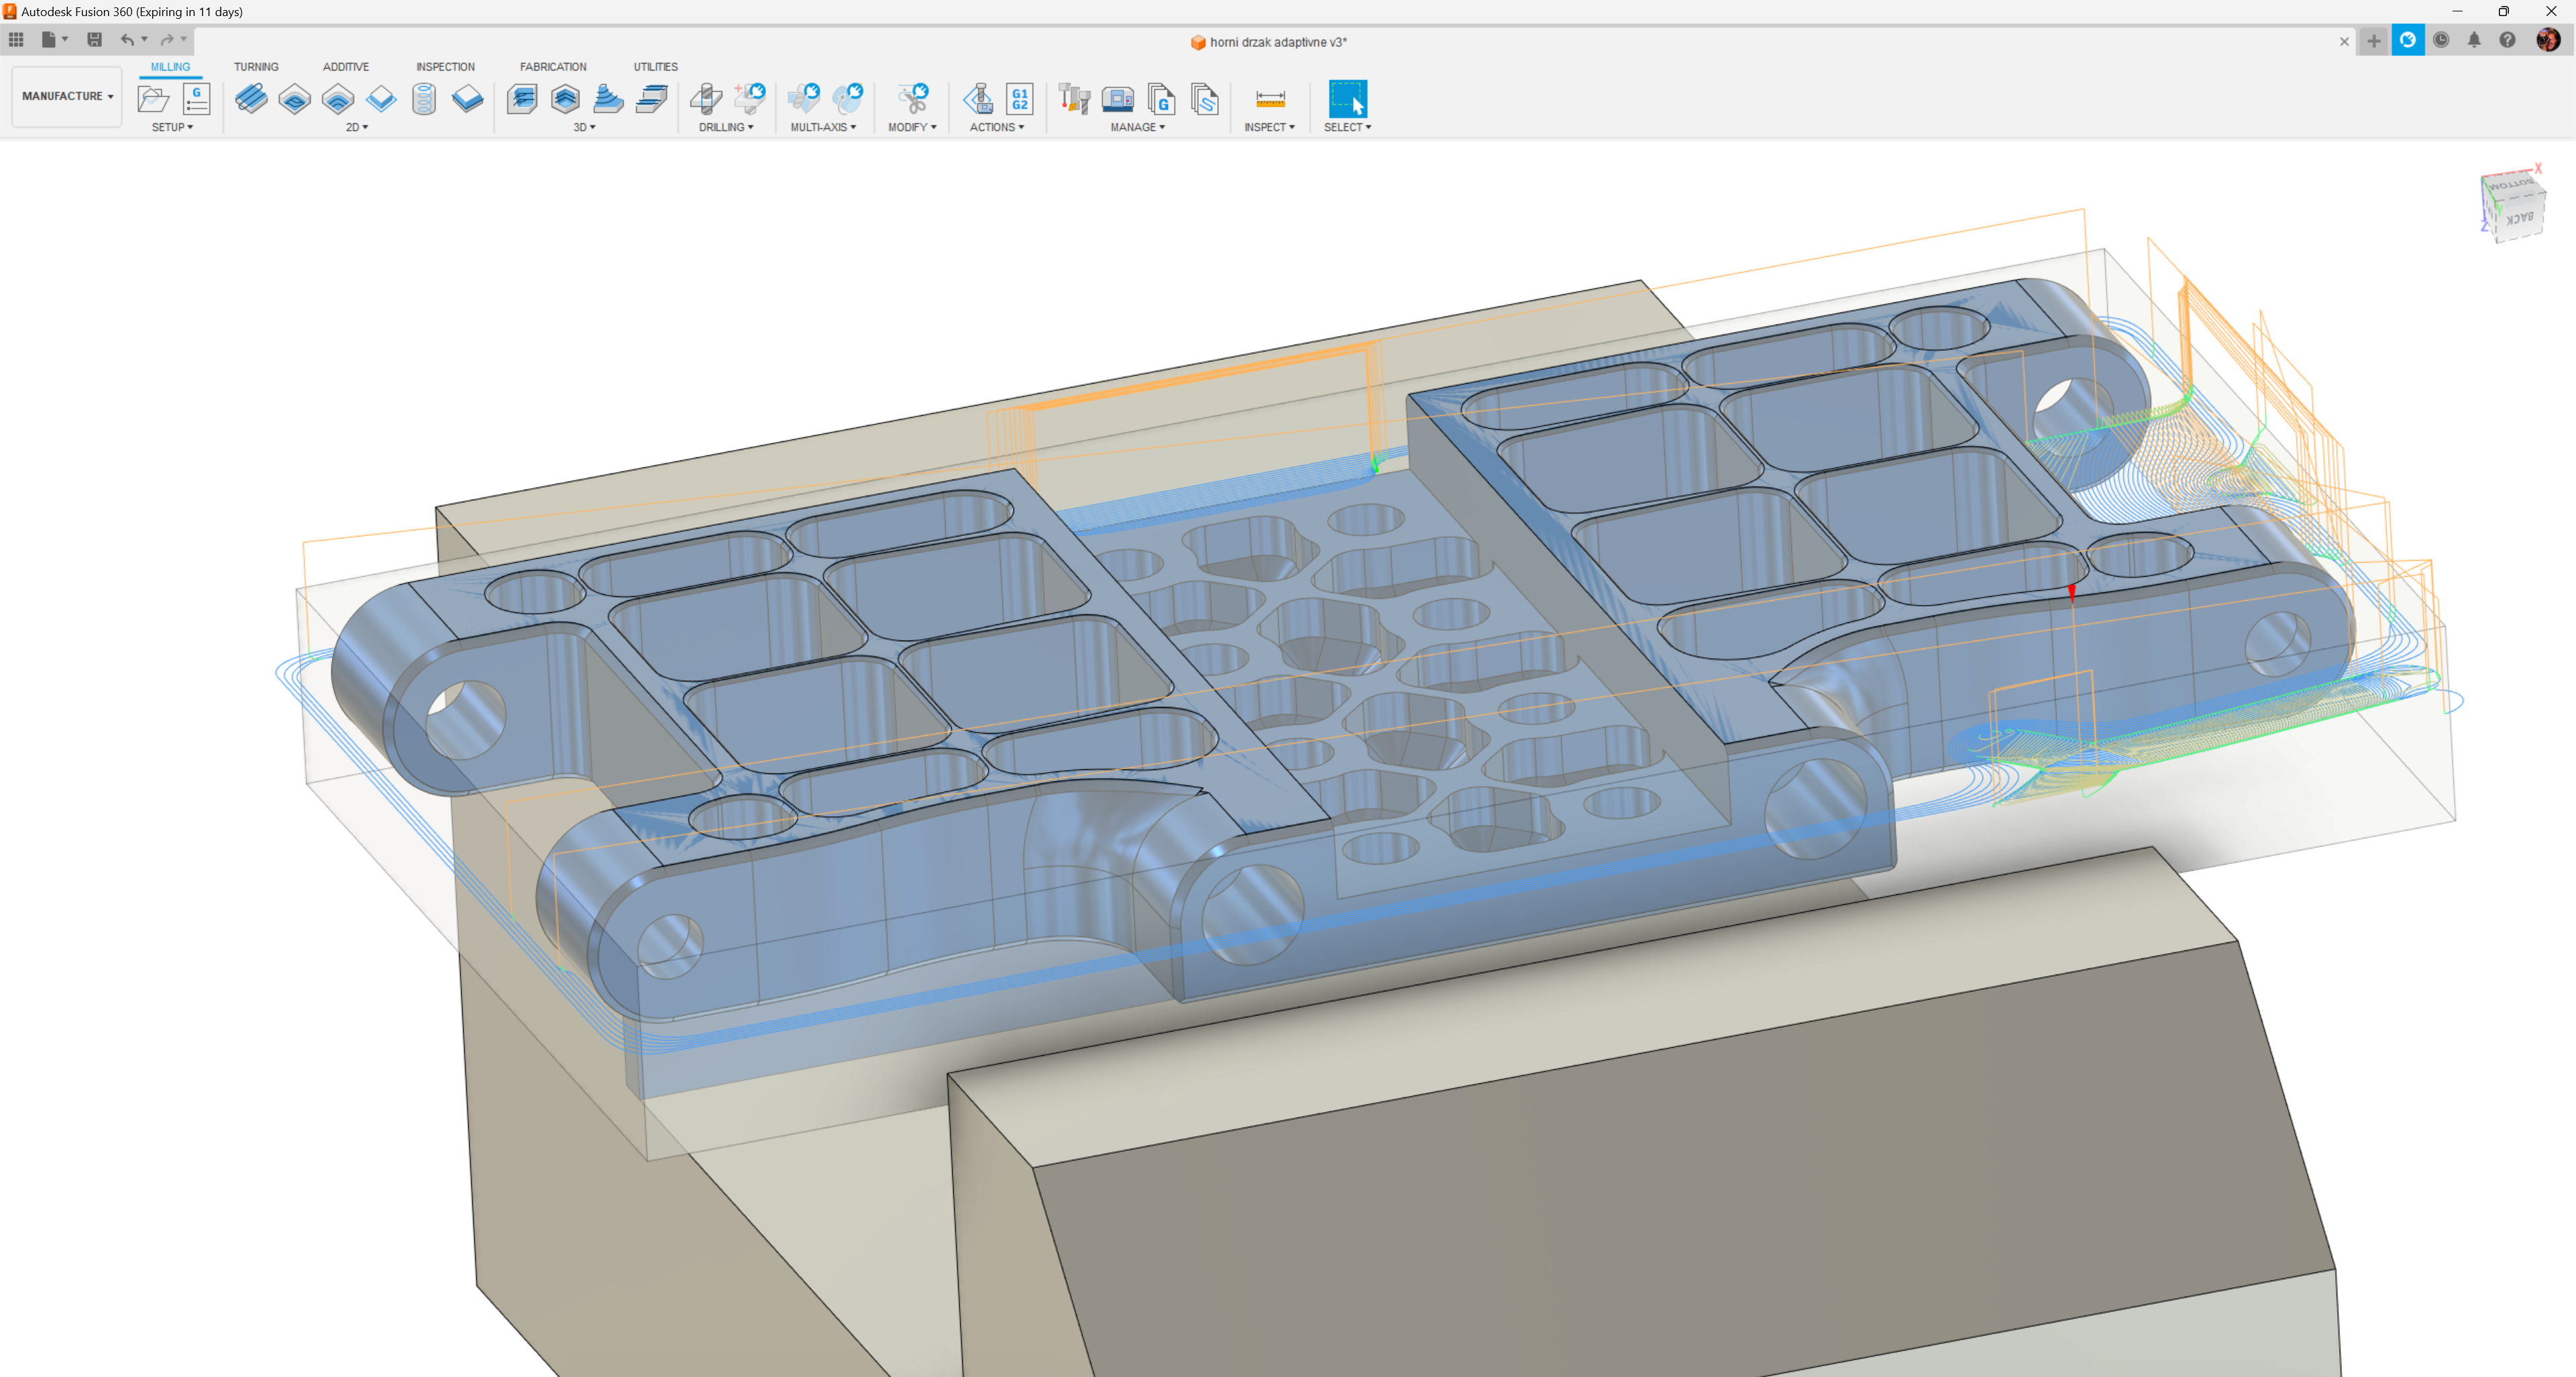Click the Measure ruler icon

click(1269, 99)
